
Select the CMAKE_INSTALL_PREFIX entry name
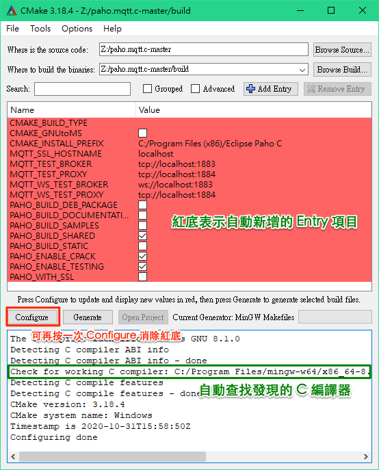coord(57,143)
